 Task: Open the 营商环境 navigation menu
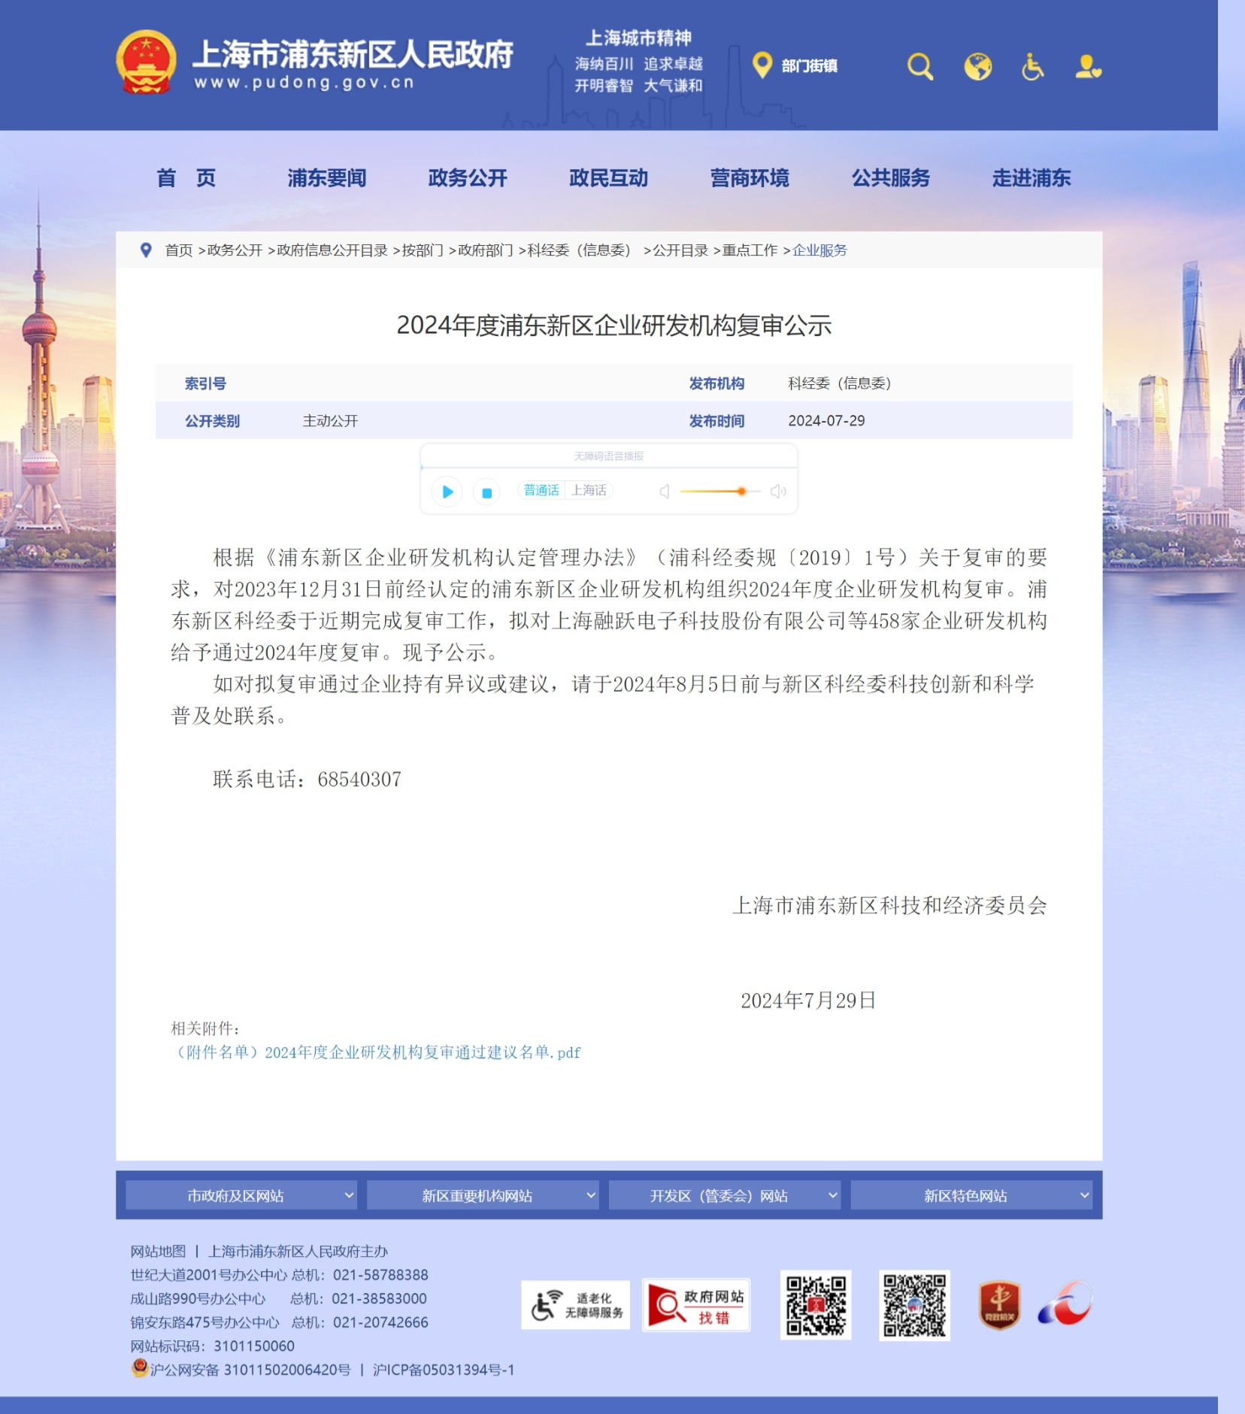[x=750, y=178]
